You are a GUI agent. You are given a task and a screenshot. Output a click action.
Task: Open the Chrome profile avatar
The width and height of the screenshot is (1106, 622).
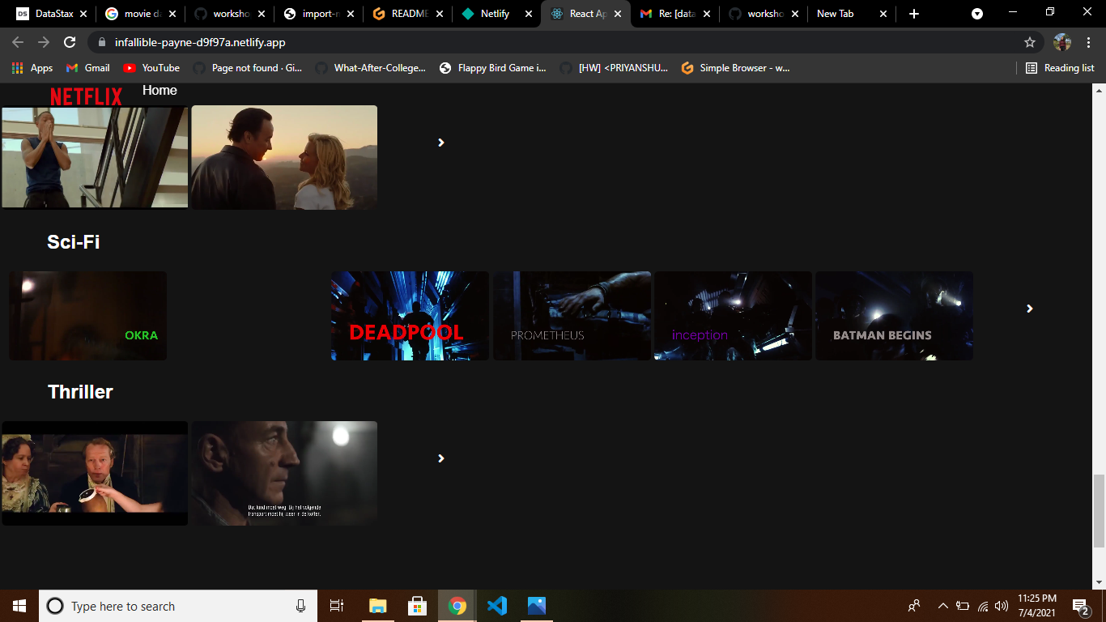(x=1061, y=42)
